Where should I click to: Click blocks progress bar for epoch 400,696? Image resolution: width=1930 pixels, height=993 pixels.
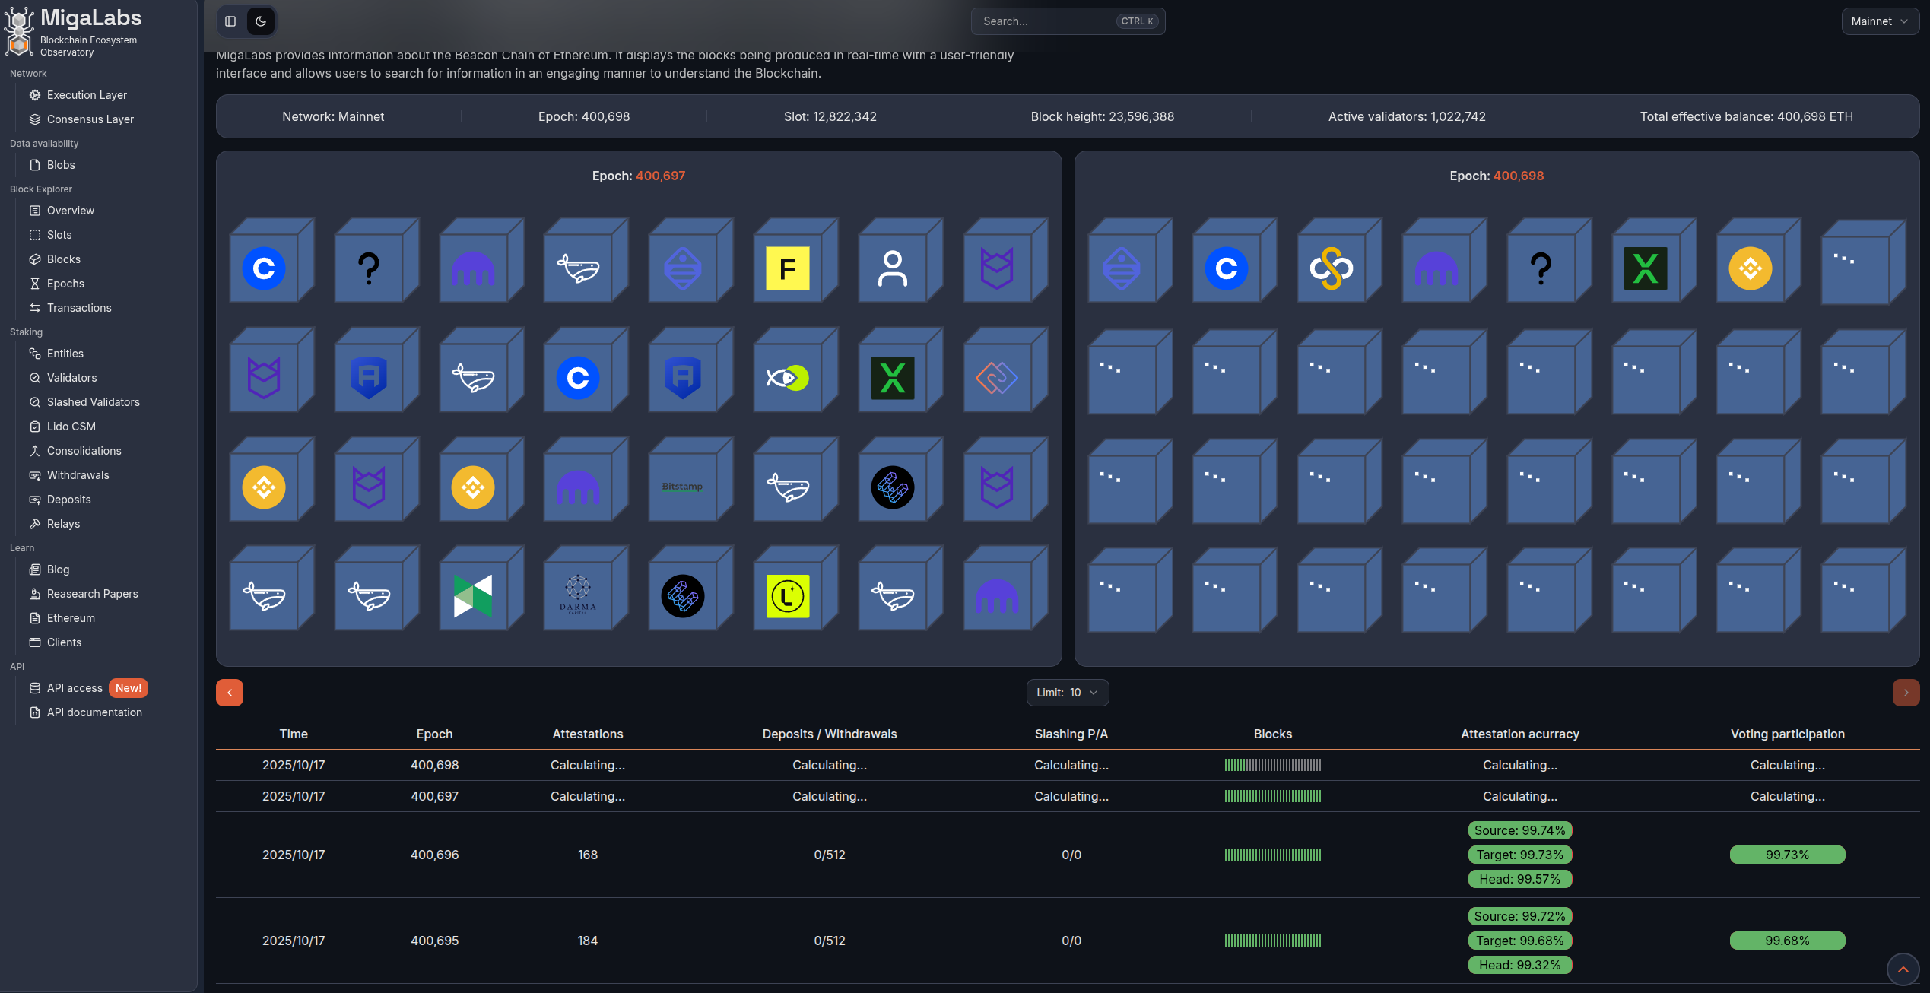1272,855
